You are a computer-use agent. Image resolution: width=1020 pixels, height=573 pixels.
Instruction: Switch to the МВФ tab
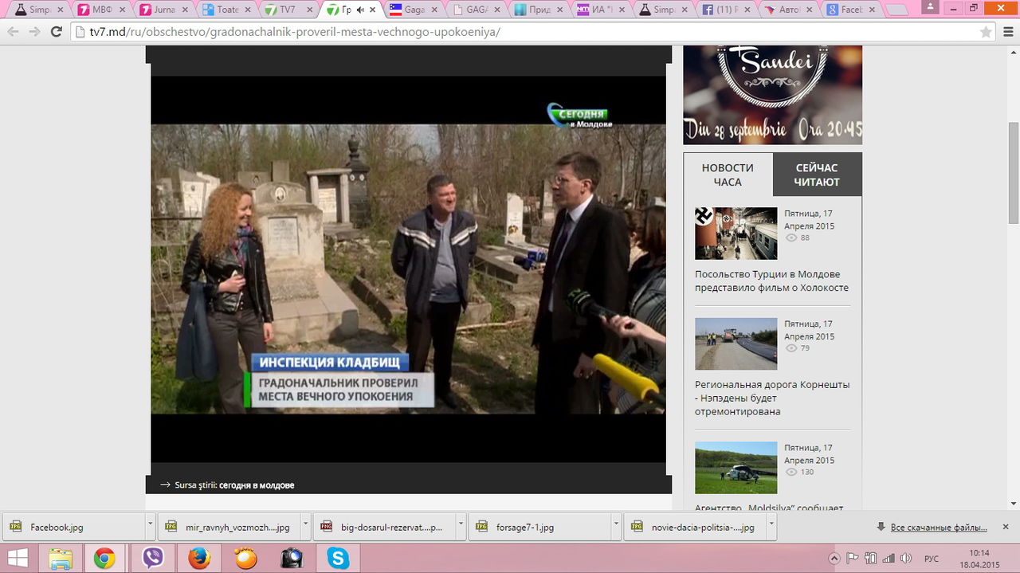pos(100,10)
